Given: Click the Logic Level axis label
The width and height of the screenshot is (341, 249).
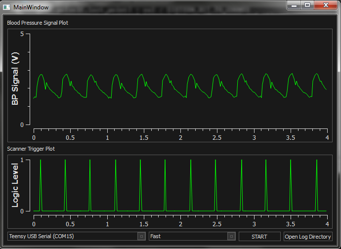Looking at the screenshot, I should tap(15, 185).
